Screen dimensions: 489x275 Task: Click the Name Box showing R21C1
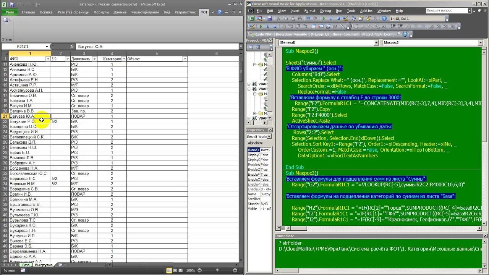pyautogui.click(x=23, y=47)
